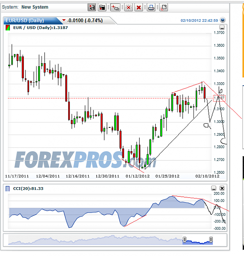244x256 pixels.
Task: Detach chart into a new window
Action: [164, 7]
